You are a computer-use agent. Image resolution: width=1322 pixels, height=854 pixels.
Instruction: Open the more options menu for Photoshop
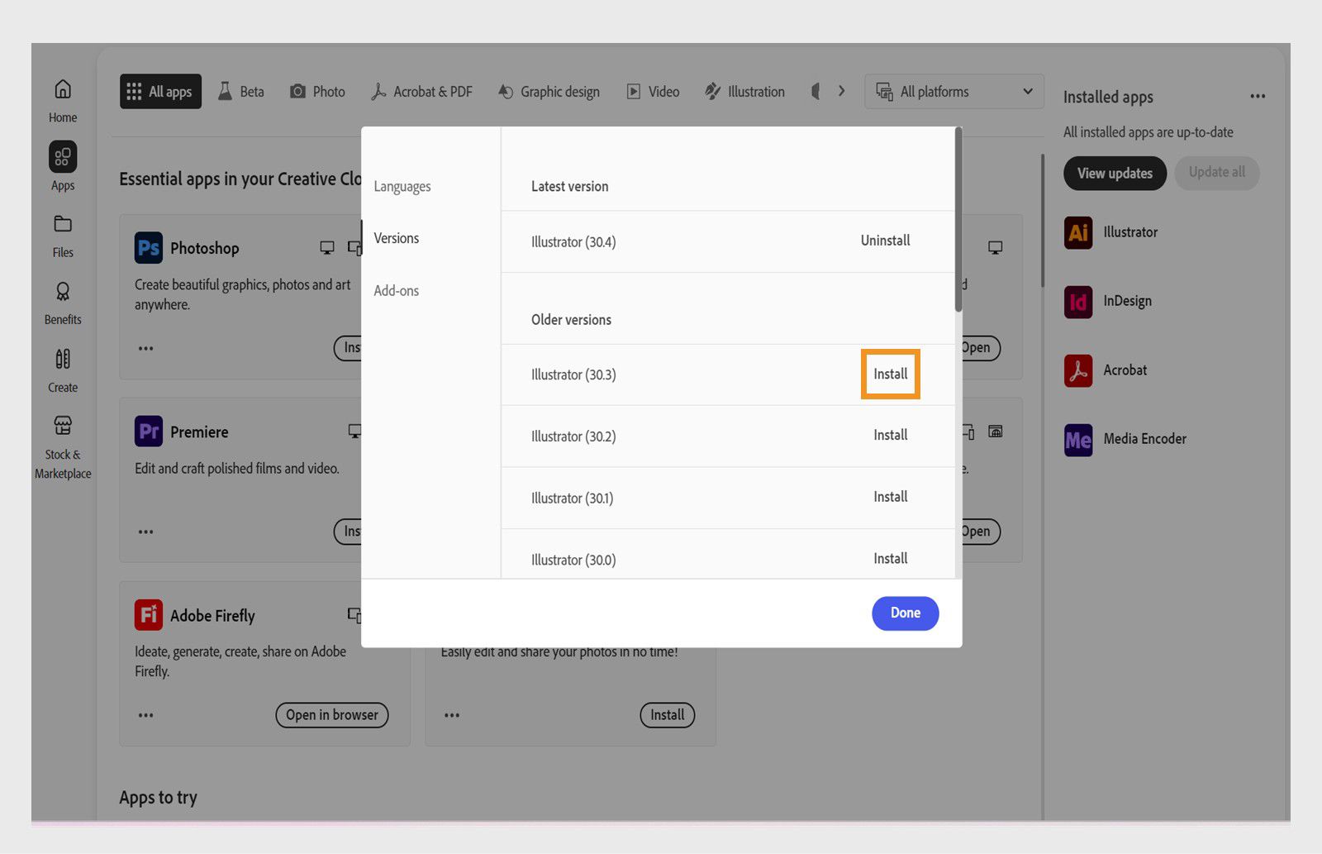[145, 348]
